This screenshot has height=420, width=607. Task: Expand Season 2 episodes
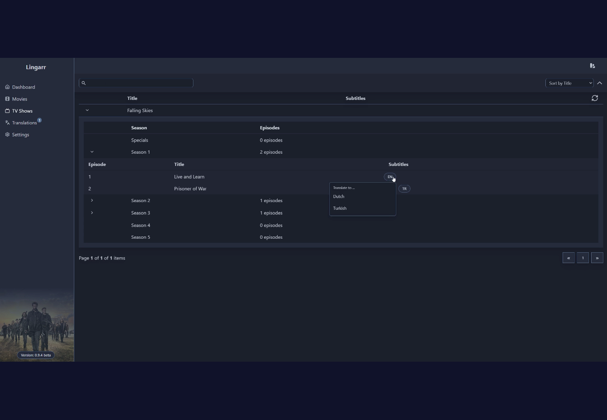92,200
